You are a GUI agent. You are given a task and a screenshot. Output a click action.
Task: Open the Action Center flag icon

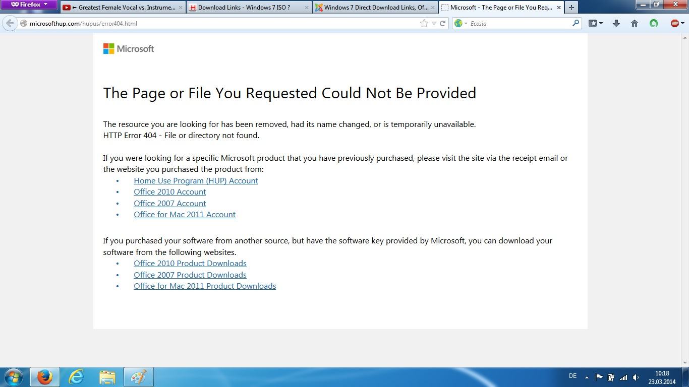coord(599,377)
